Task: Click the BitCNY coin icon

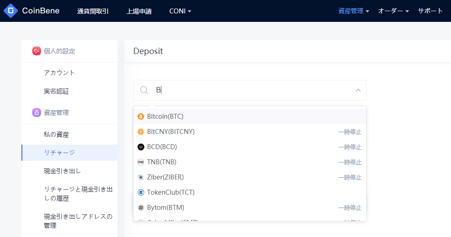Action: (141, 132)
